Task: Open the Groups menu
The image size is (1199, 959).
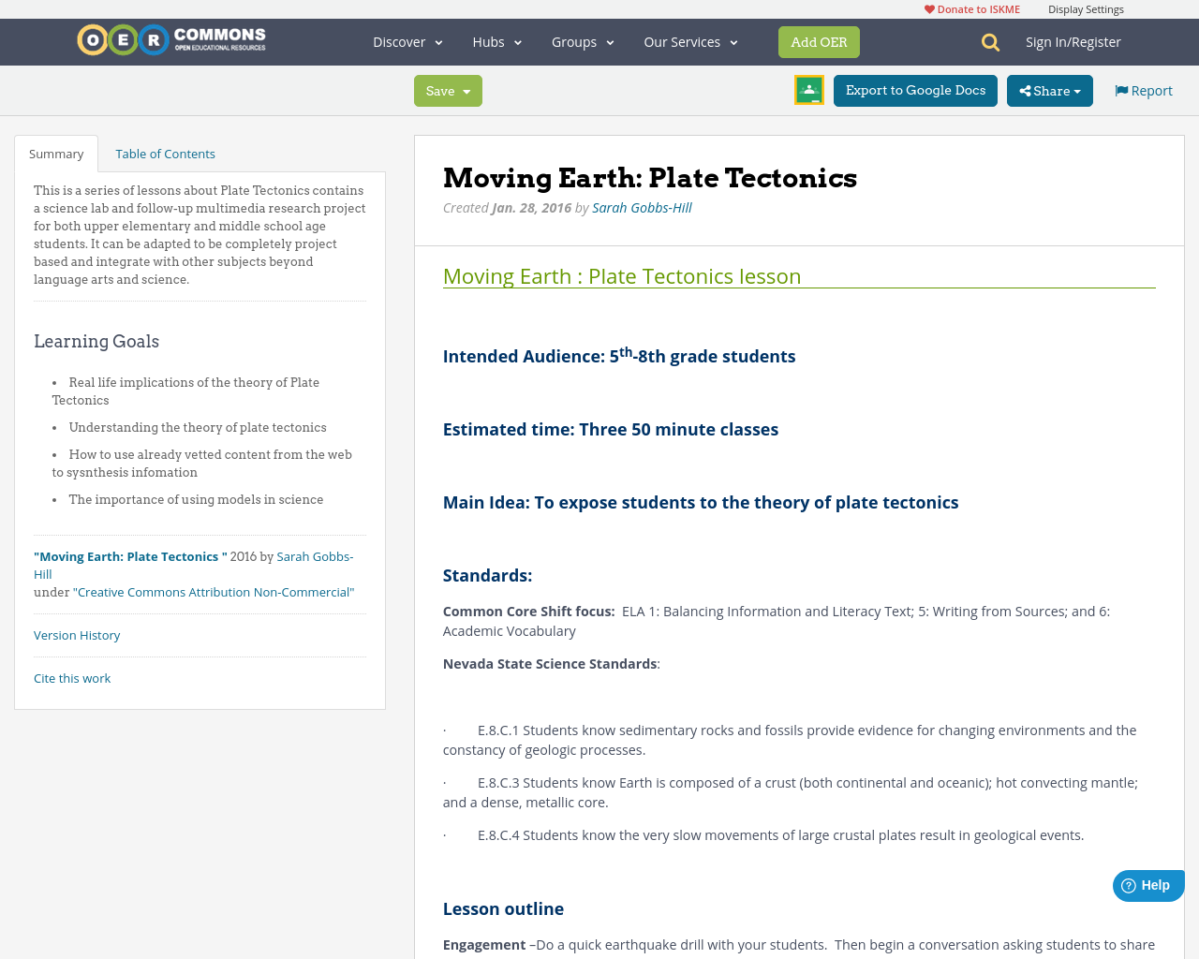Action: tap(581, 41)
